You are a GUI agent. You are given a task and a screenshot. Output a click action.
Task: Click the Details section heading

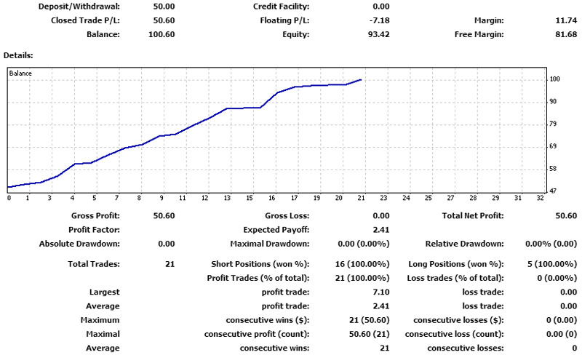(x=19, y=55)
